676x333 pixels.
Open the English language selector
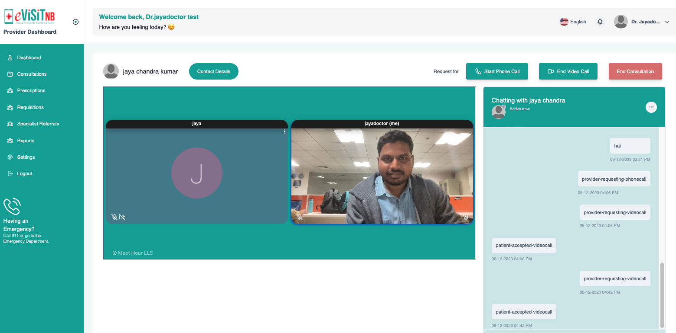[x=573, y=22]
